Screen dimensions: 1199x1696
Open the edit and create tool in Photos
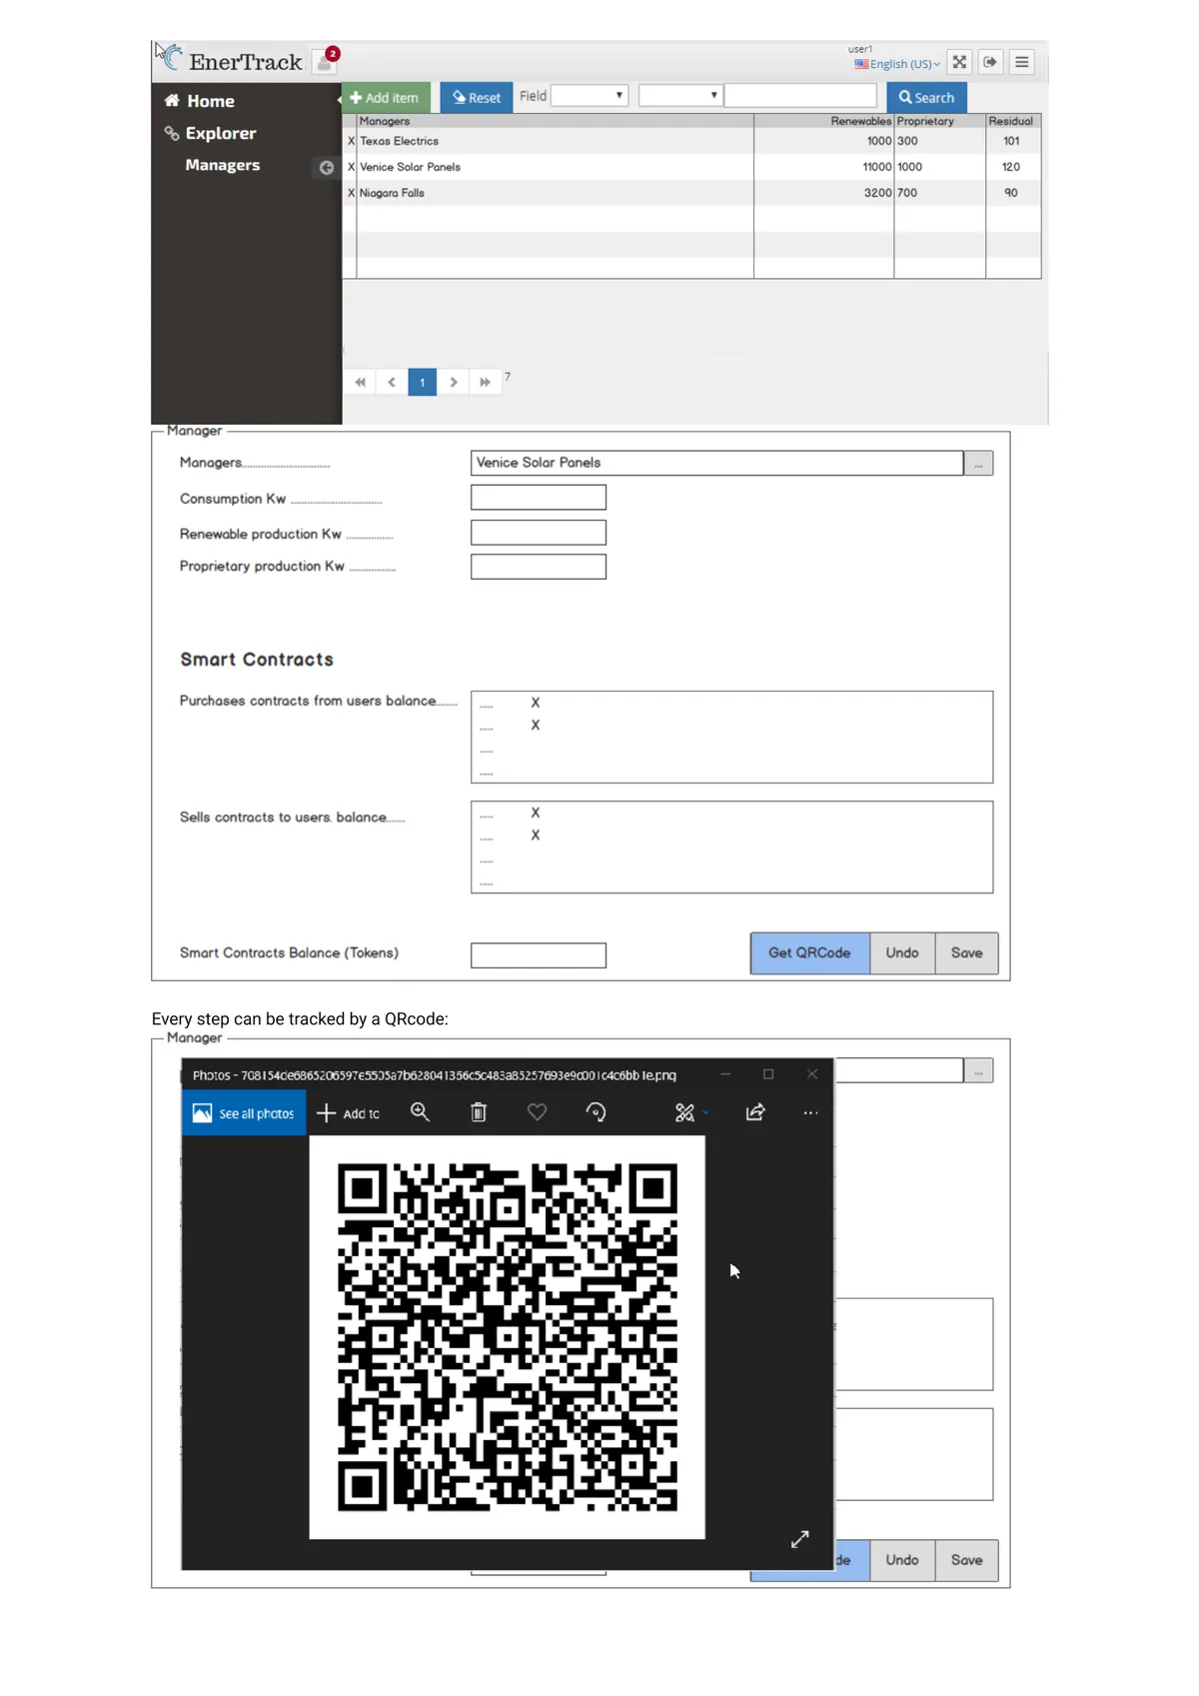click(685, 1112)
